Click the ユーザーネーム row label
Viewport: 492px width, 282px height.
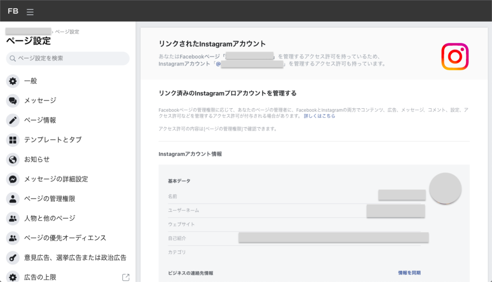(184, 210)
